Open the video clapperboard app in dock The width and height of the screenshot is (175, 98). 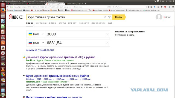(x=3, y=59)
